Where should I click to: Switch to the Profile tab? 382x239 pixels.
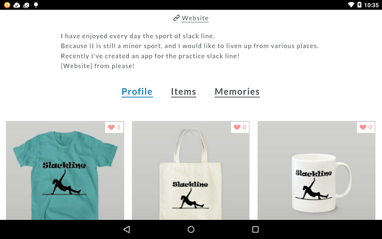pos(137,92)
